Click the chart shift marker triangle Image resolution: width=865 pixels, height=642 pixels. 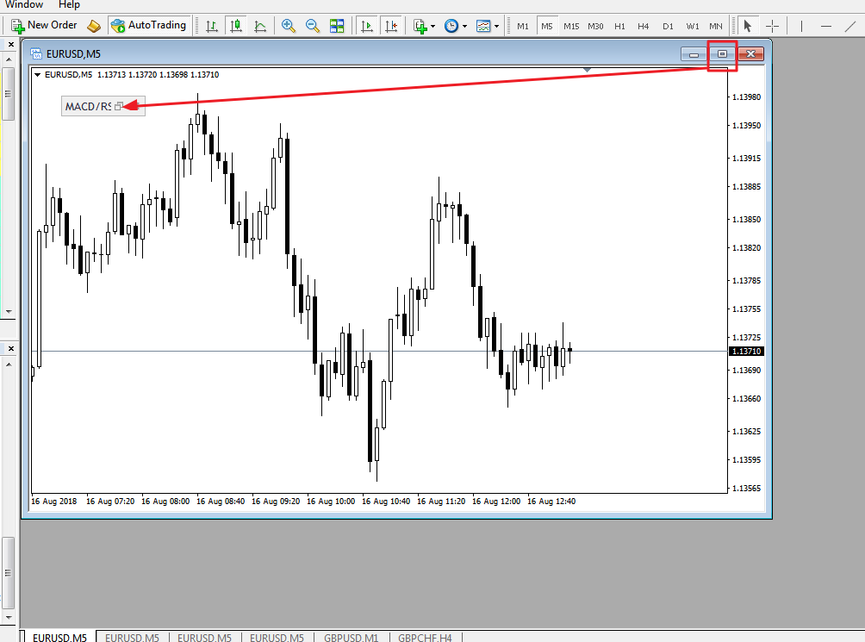587,70
